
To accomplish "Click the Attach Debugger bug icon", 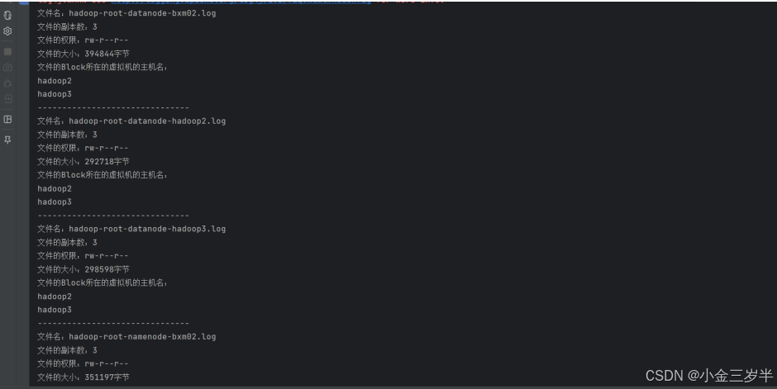I will tap(7, 83).
